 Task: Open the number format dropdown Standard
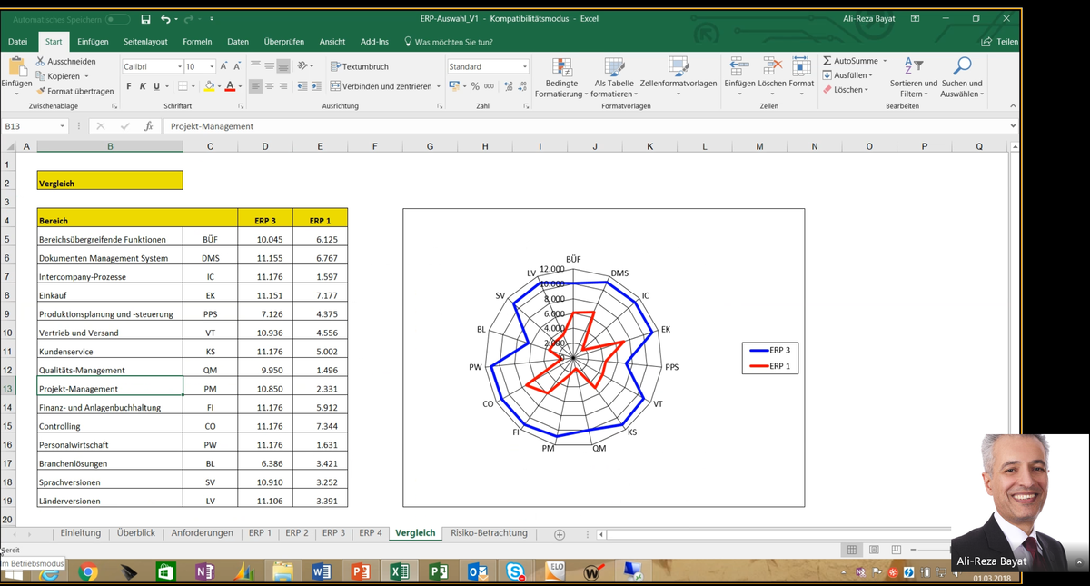click(x=524, y=66)
